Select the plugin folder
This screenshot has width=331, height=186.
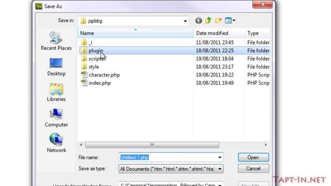pyautogui.click(x=174, y=51)
